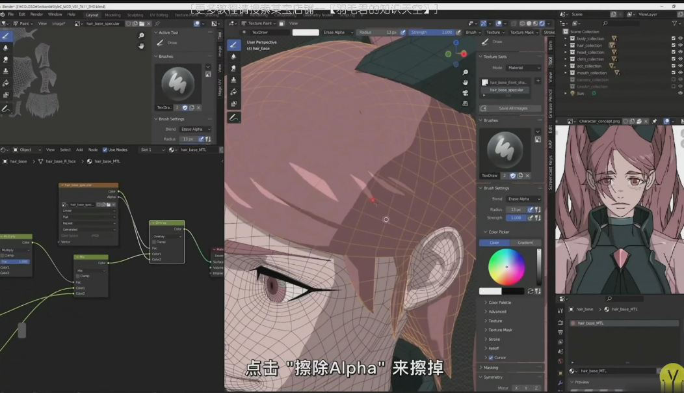Expand the Falloff panel
Image resolution: width=684 pixels, height=393 pixels.
tap(493, 349)
